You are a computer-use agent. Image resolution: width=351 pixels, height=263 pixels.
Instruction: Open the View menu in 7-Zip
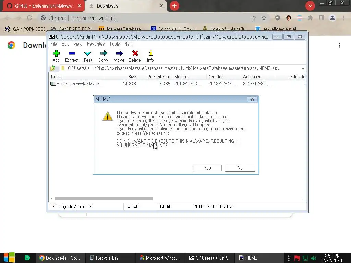pos(78,44)
